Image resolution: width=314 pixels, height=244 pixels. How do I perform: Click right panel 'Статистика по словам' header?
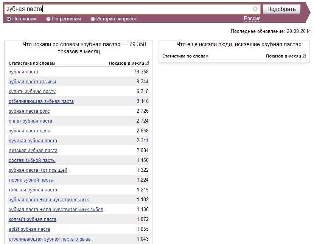coord(185,56)
